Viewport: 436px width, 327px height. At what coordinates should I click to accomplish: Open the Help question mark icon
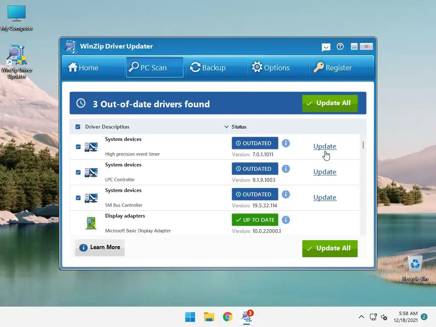[x=340, y=46]
